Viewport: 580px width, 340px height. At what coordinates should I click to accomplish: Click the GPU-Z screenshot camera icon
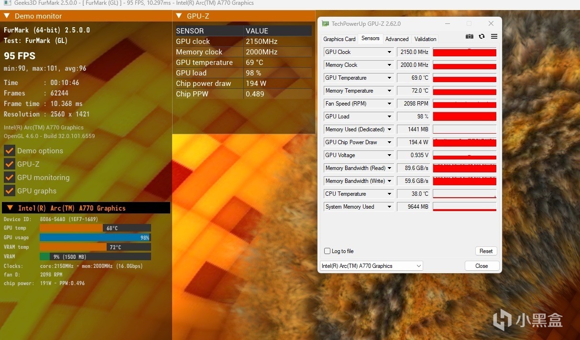click(470, 37)
